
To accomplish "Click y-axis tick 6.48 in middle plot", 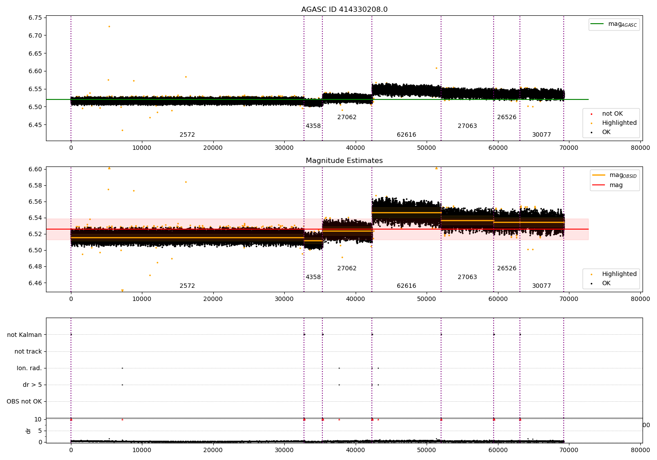I will coord(35,267).
